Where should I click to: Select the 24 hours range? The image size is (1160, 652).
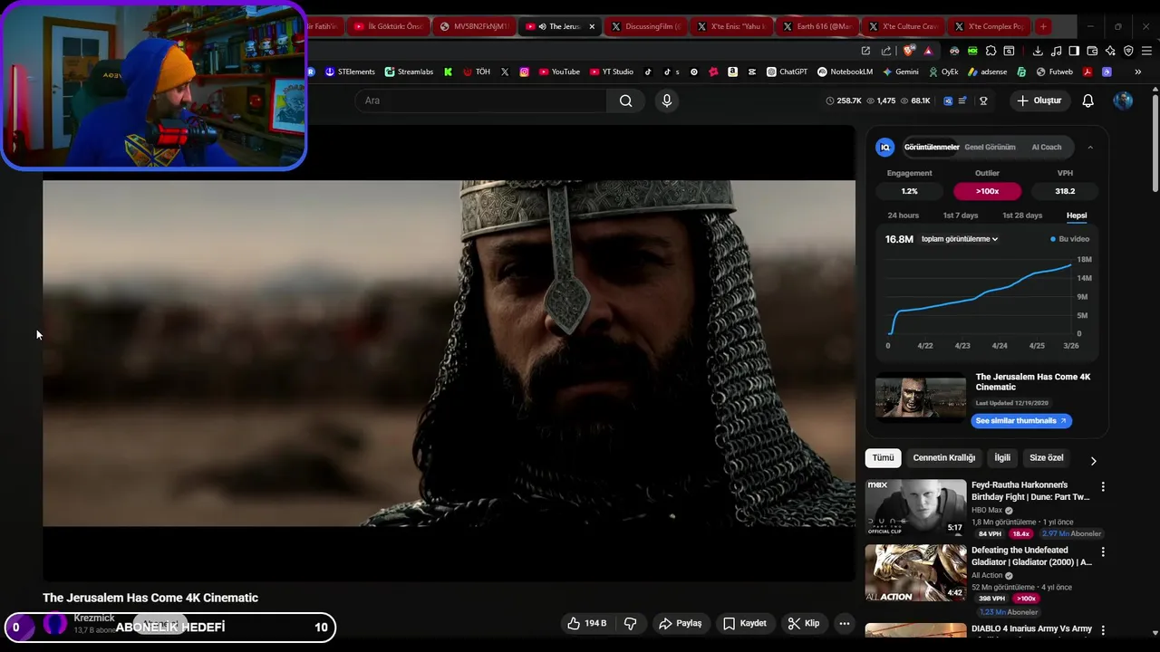coord(903,216)
